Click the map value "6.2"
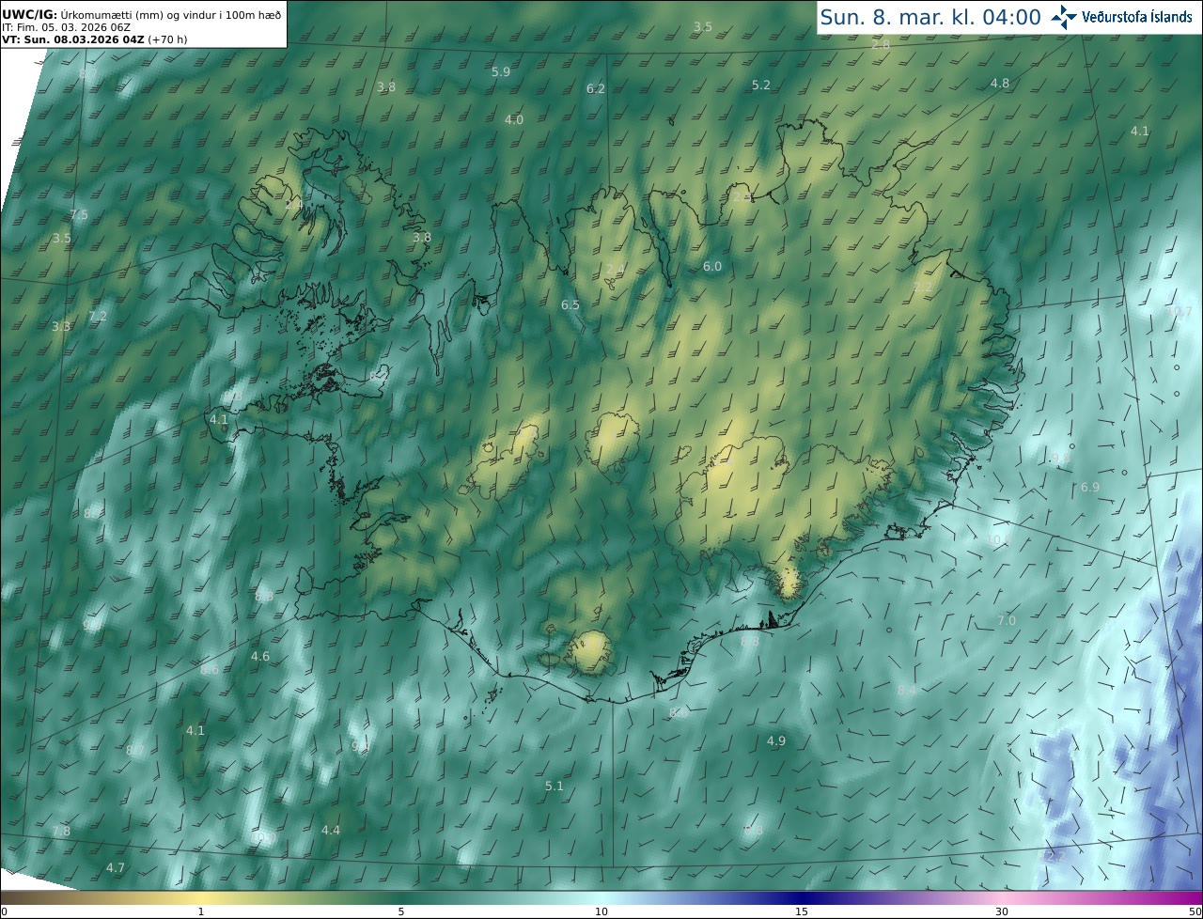Viewport: 1203px width, 919px height. pyautogui.click(x=596, y=89)
